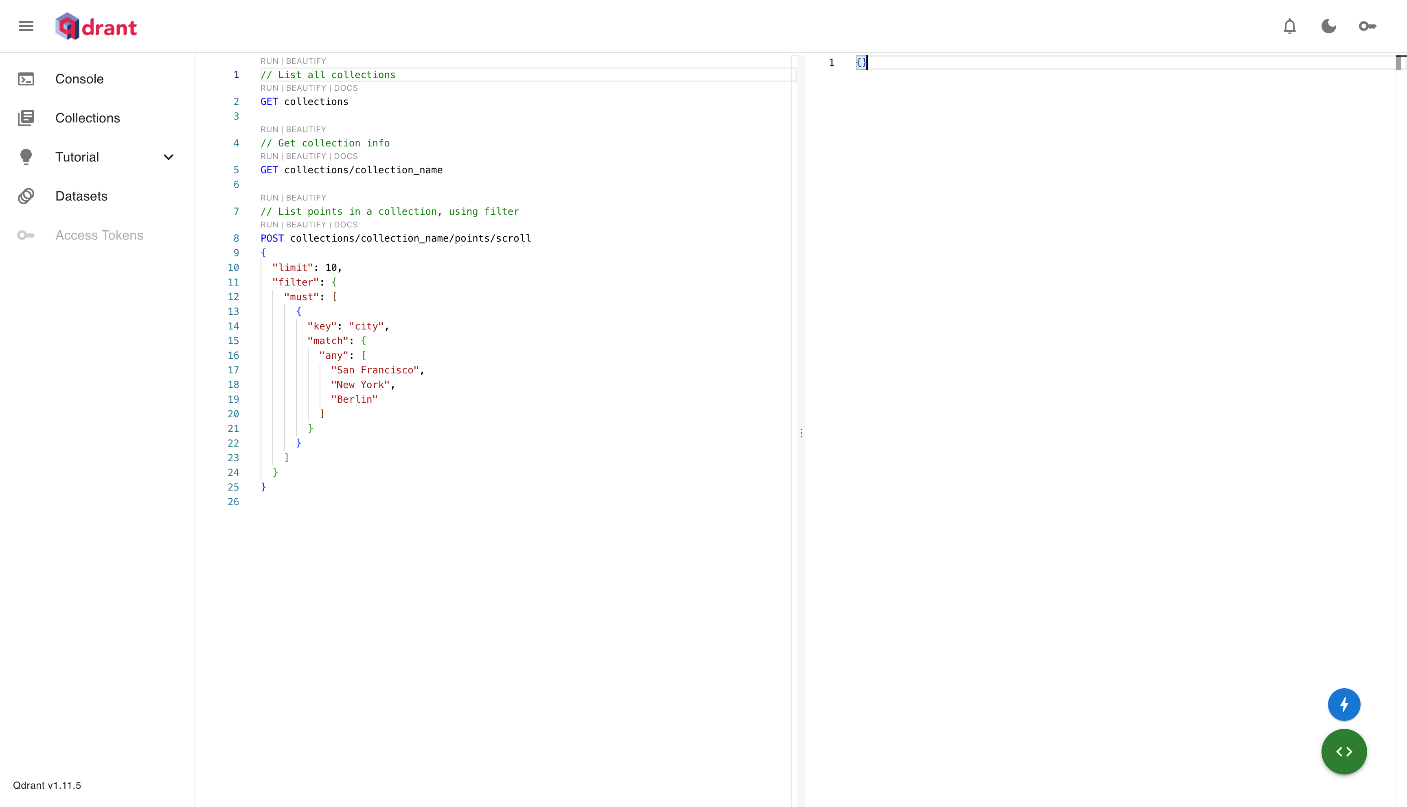The height and width of the screenshot is (807, 1407).
Task: Open DOCS link above GET collections/collection_name
Action: (346, 156)
